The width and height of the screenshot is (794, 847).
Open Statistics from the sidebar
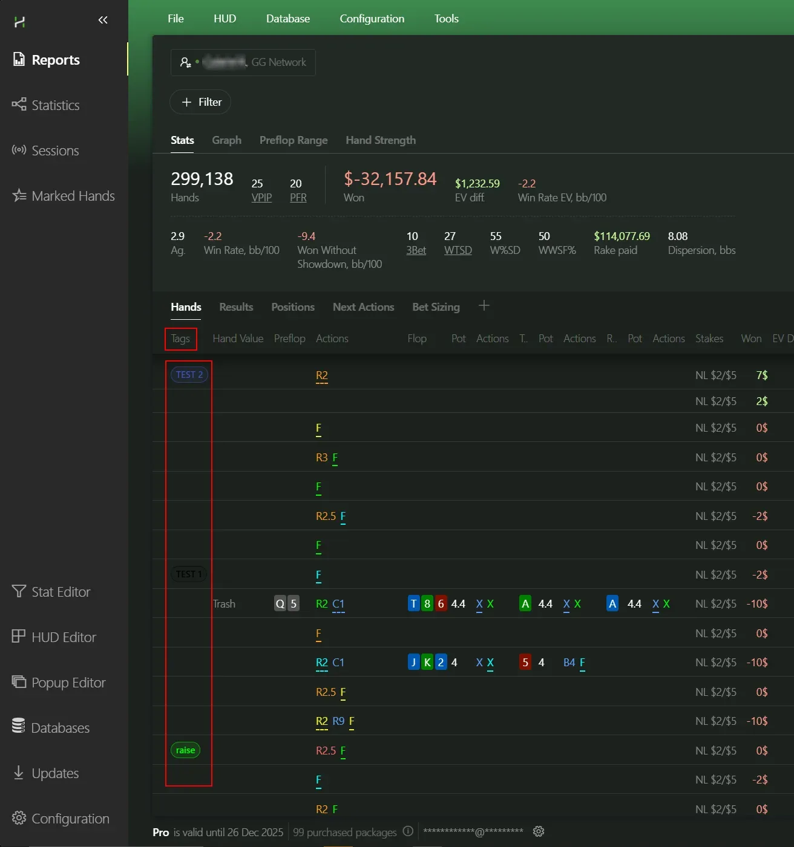(55, 105)
